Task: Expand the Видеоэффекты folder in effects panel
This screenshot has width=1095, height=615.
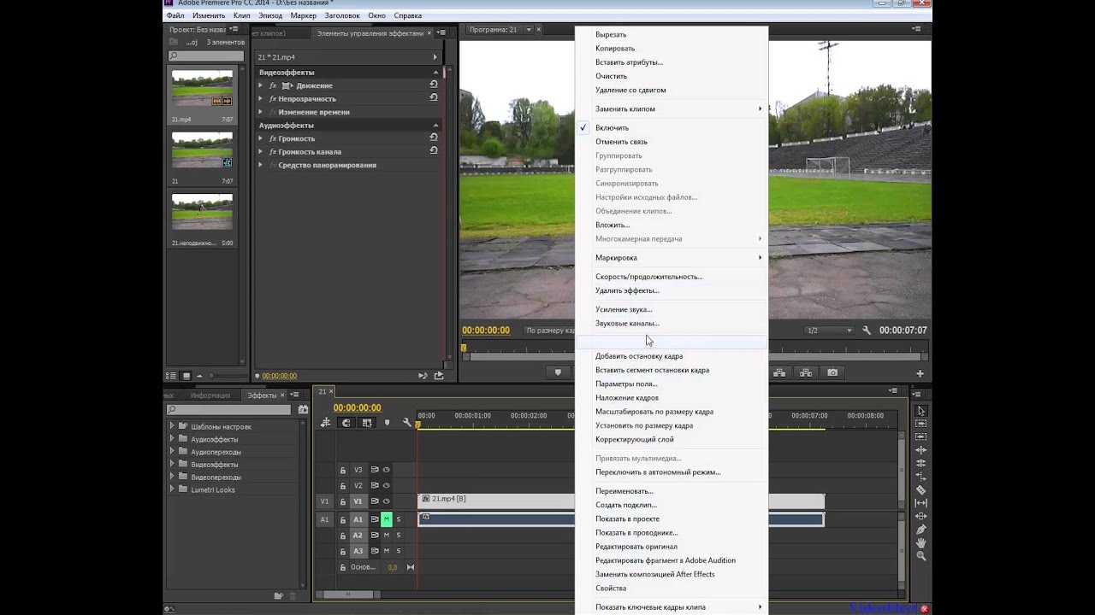Action: coord(172,465)
